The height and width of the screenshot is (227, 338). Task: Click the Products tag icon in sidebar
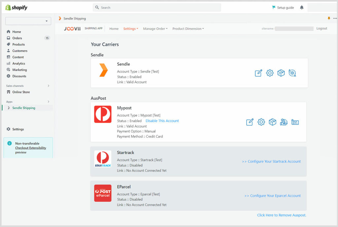pos(8,44)
